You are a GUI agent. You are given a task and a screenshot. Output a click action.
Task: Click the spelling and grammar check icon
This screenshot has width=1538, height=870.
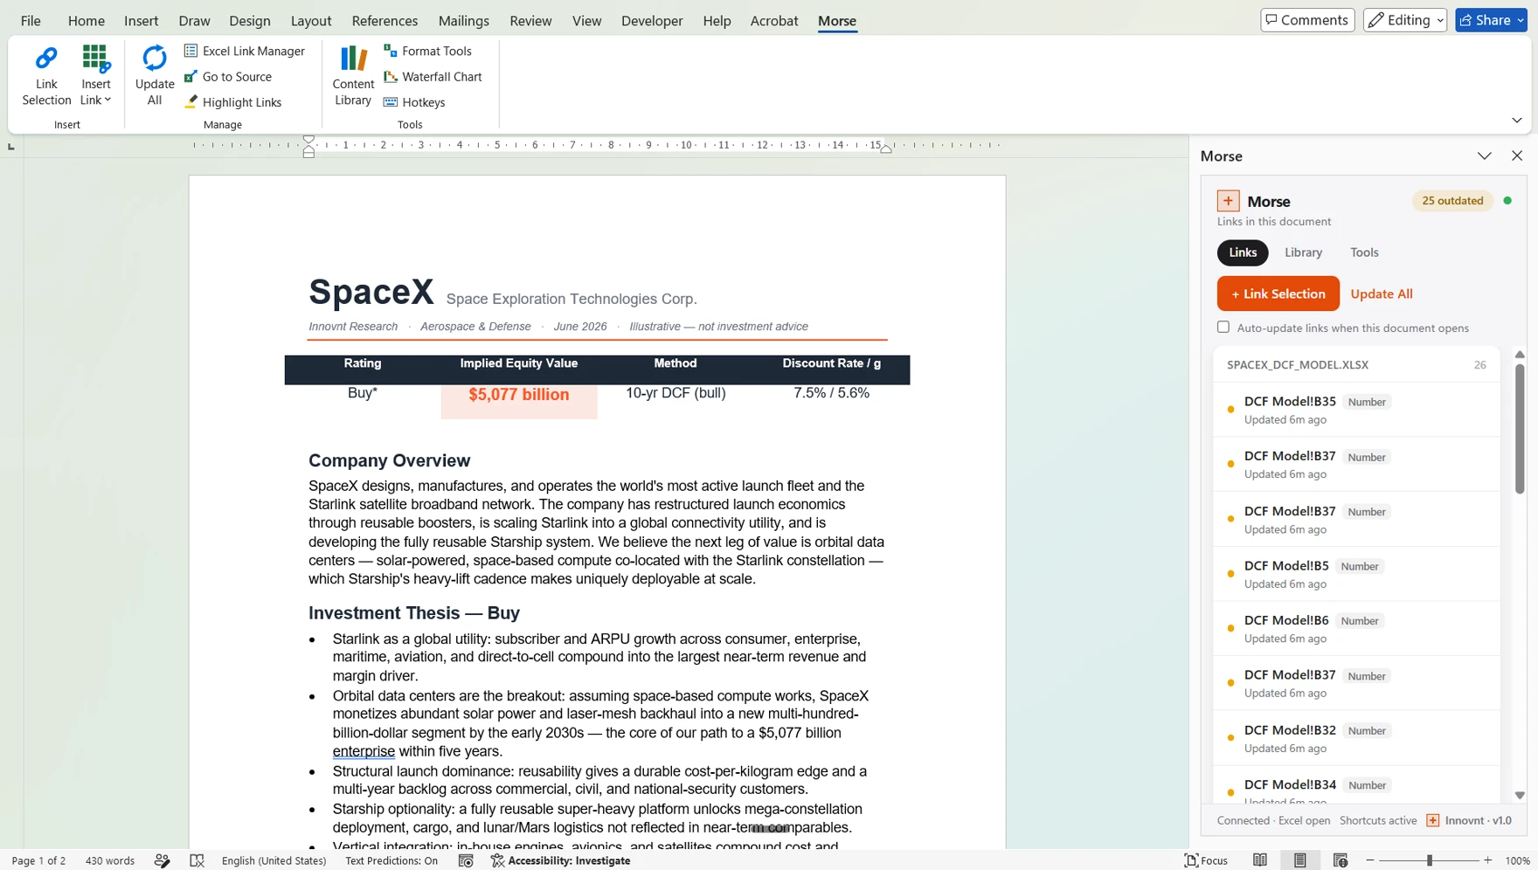[x=163, y=860]
